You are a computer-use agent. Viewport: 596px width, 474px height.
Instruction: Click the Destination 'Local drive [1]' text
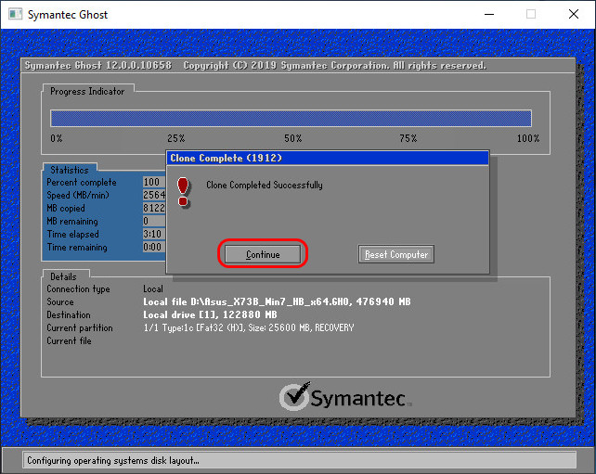210,314
